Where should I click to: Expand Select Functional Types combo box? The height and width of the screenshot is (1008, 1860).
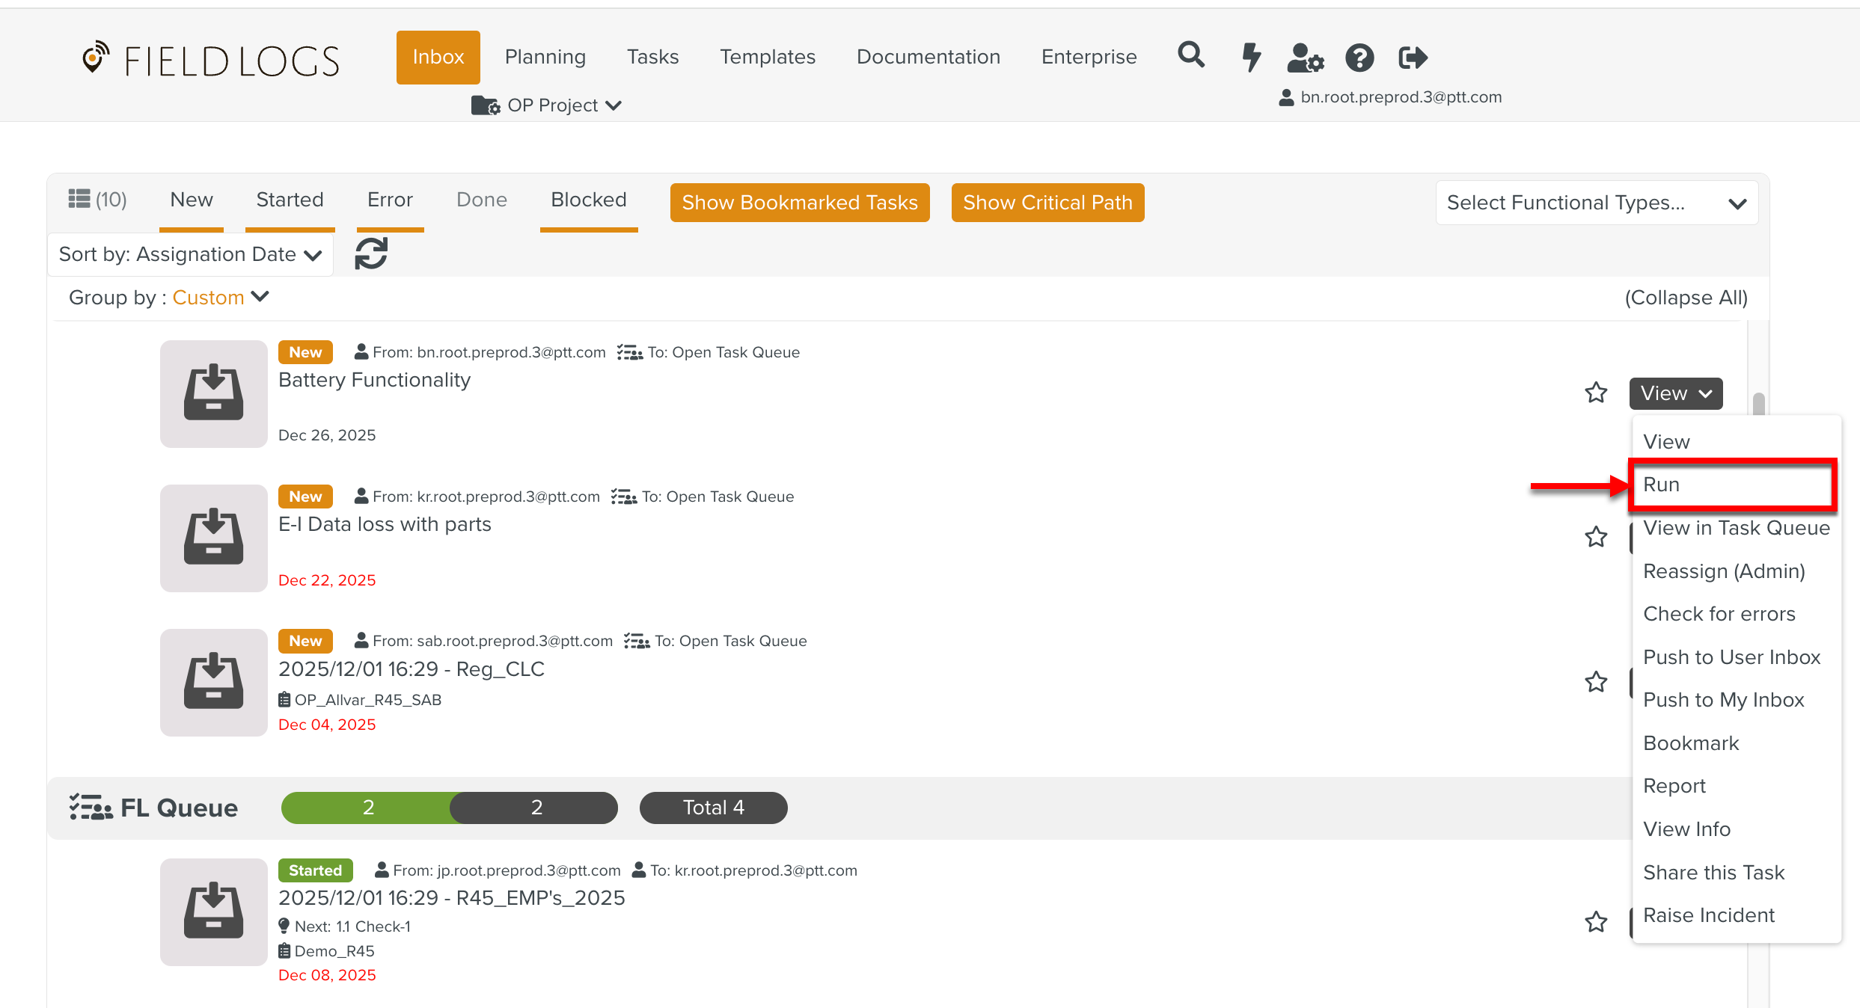(x=1596, y=203)
